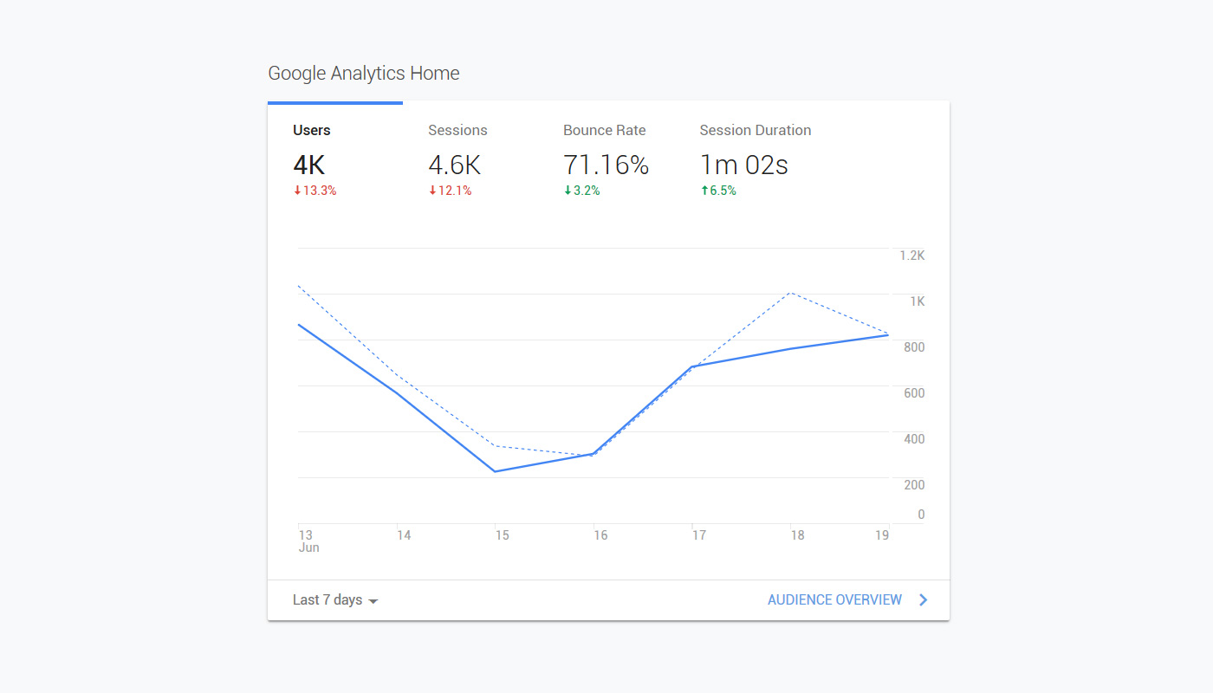Viewport: 1213px width, 693px height.
Task: Open the Last 7 days dropdown
Action: [x=335, y=599]
